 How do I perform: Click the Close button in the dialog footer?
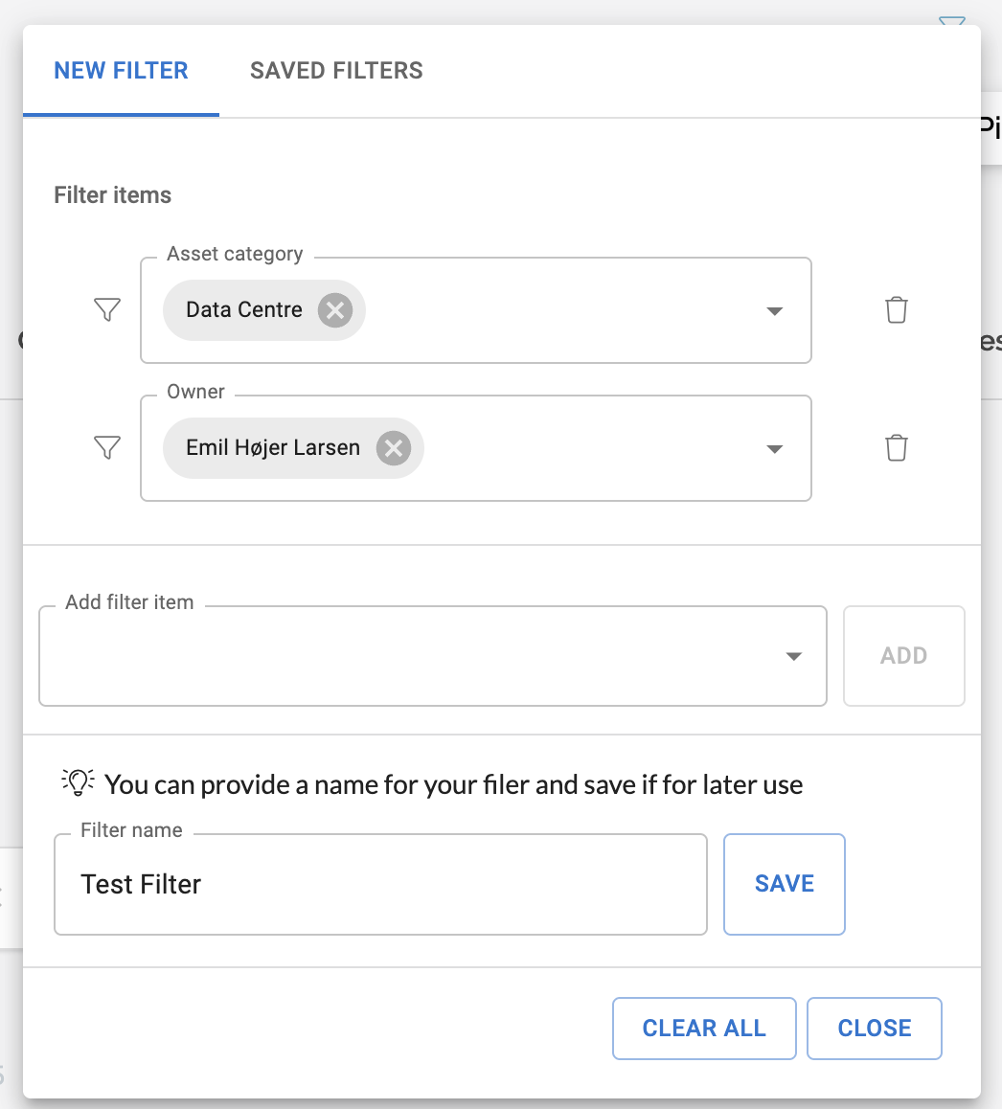(x=875, y=1029)
